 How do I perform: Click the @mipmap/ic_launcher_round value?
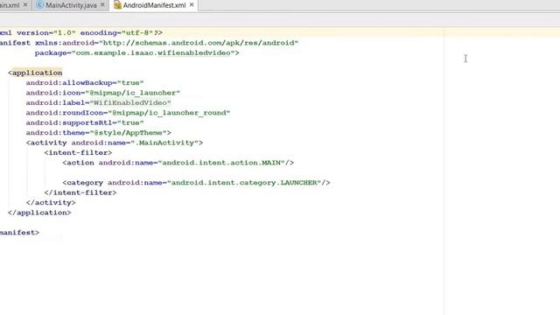pyautogui.click(x=169, y=113)
